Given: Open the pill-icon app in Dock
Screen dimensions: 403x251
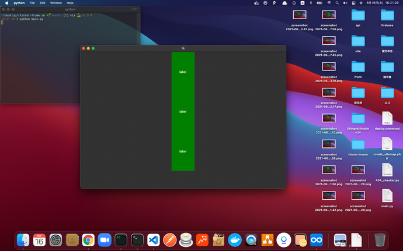Looking at the screenshot, I should click(300, 241).
